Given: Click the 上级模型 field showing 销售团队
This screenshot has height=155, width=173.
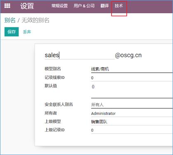Looking at the screenshot, I should coord(132,122).
